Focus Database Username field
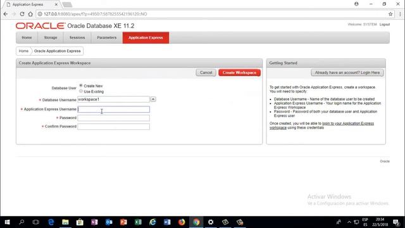This screenshot has width=405, height=228. [113, 99]
